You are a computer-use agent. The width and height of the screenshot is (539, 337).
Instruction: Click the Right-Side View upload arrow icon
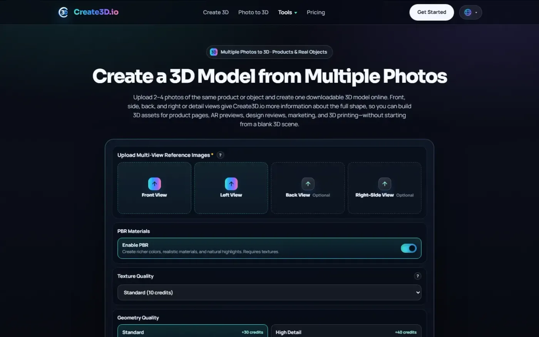tap(385, 184)
